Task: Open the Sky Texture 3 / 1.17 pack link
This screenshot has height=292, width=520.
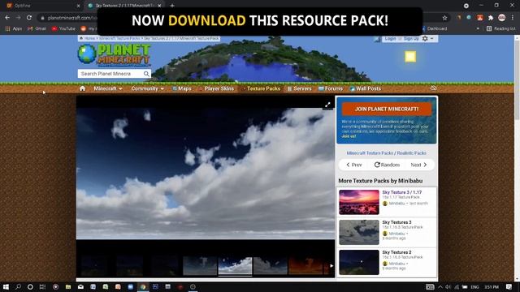Action: coord(402,192)
